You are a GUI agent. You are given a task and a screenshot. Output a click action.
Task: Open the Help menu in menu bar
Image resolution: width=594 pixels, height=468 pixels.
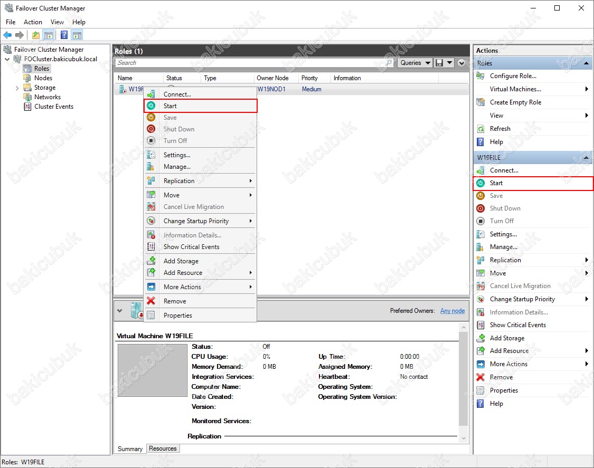click(79, 22)
